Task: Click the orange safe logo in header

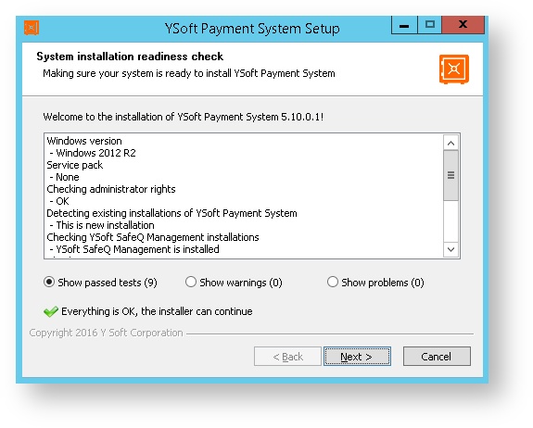Action: click(x=454, y=69)
